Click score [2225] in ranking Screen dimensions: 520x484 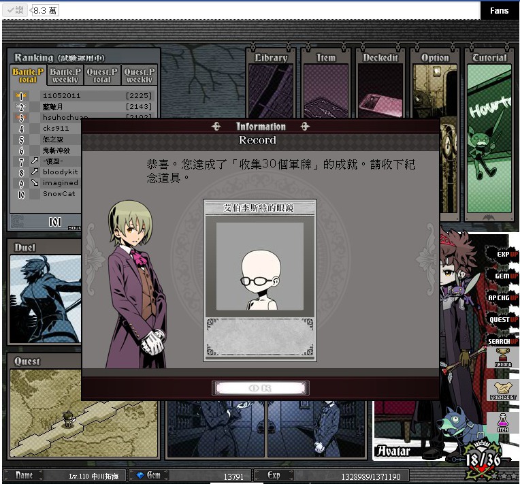tap(139, 96)
